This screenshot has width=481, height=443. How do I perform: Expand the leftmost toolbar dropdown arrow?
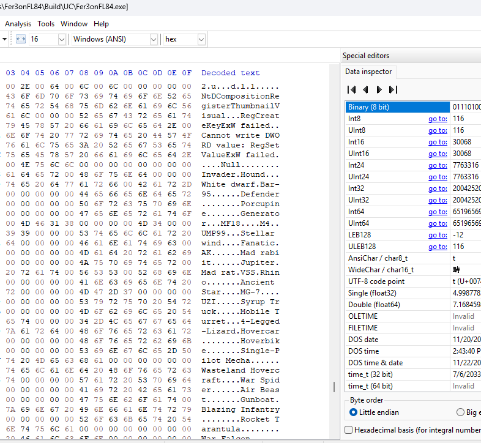pos(5,39)
